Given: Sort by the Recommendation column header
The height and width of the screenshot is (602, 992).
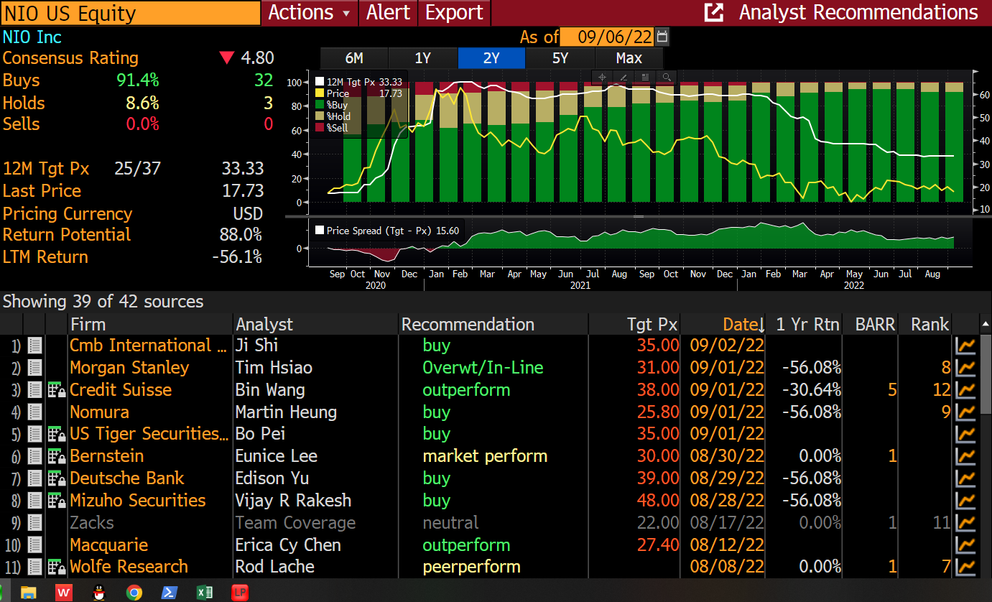Looking at the screenshot, I should [468, 325].
